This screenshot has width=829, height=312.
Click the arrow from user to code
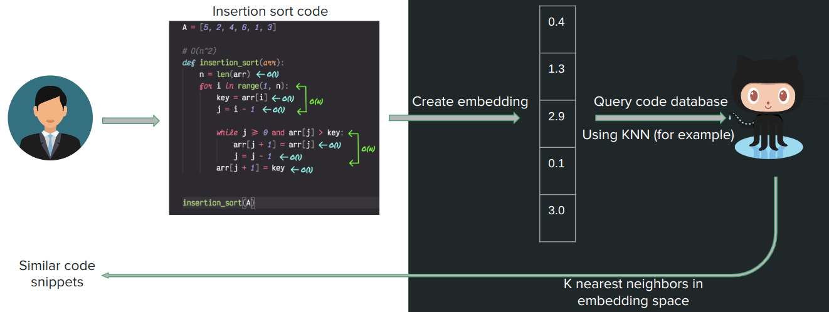[130, 120]
